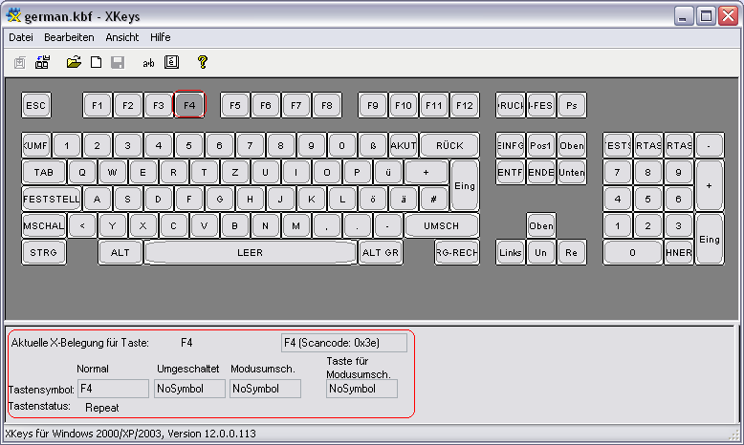Select the Q key

click(82, 173)
